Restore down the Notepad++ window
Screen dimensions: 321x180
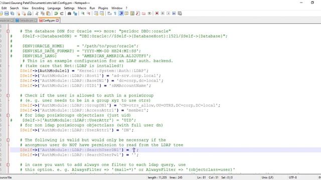tap(312, 2)
